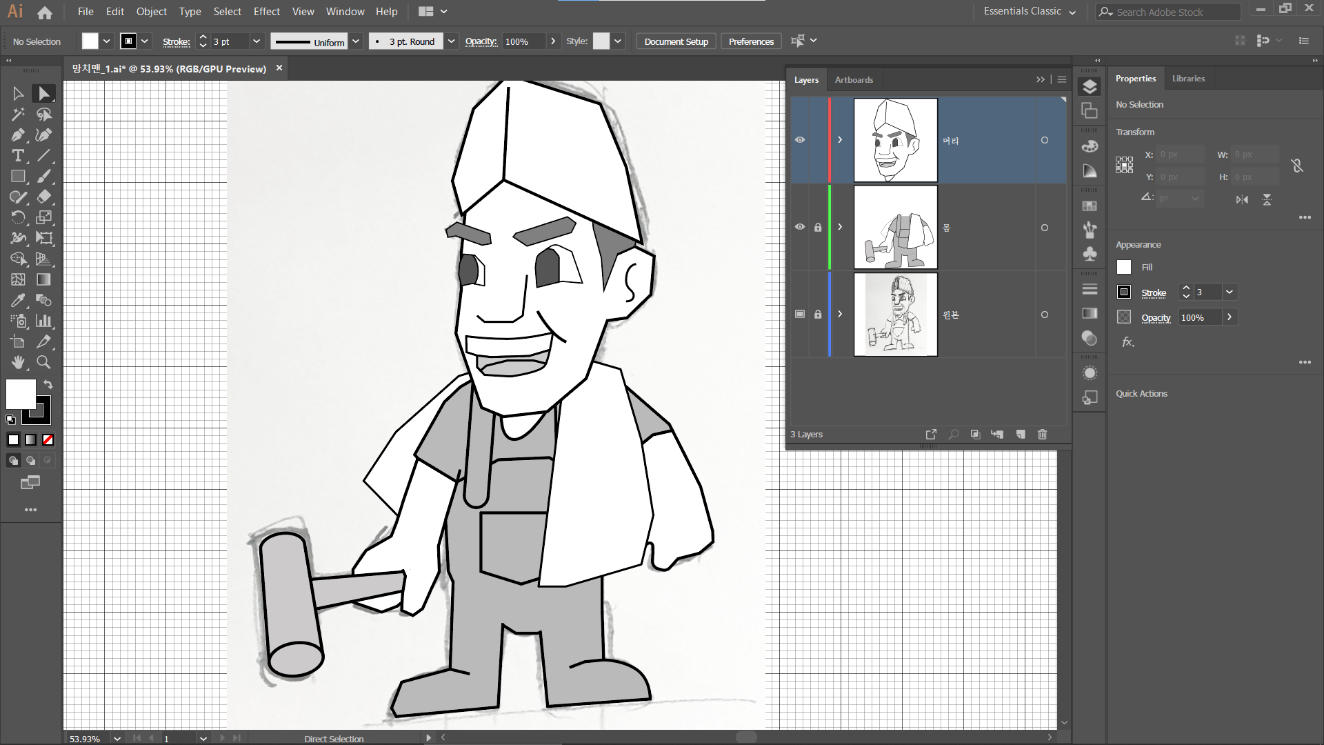This screenshot has height=745, width=1324.
Task: Click the Fill swatch in Appearance
Action: pyautogui.click(x=1124, y=268)
